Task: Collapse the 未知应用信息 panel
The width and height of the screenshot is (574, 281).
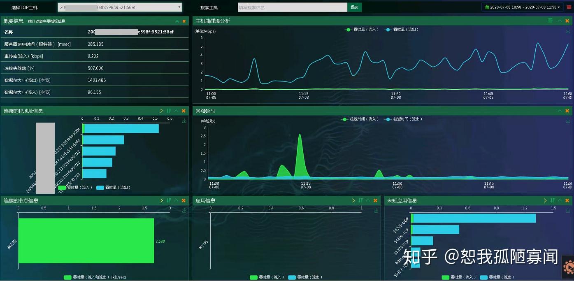Action: pyautogui.click(x=560, y=200)
